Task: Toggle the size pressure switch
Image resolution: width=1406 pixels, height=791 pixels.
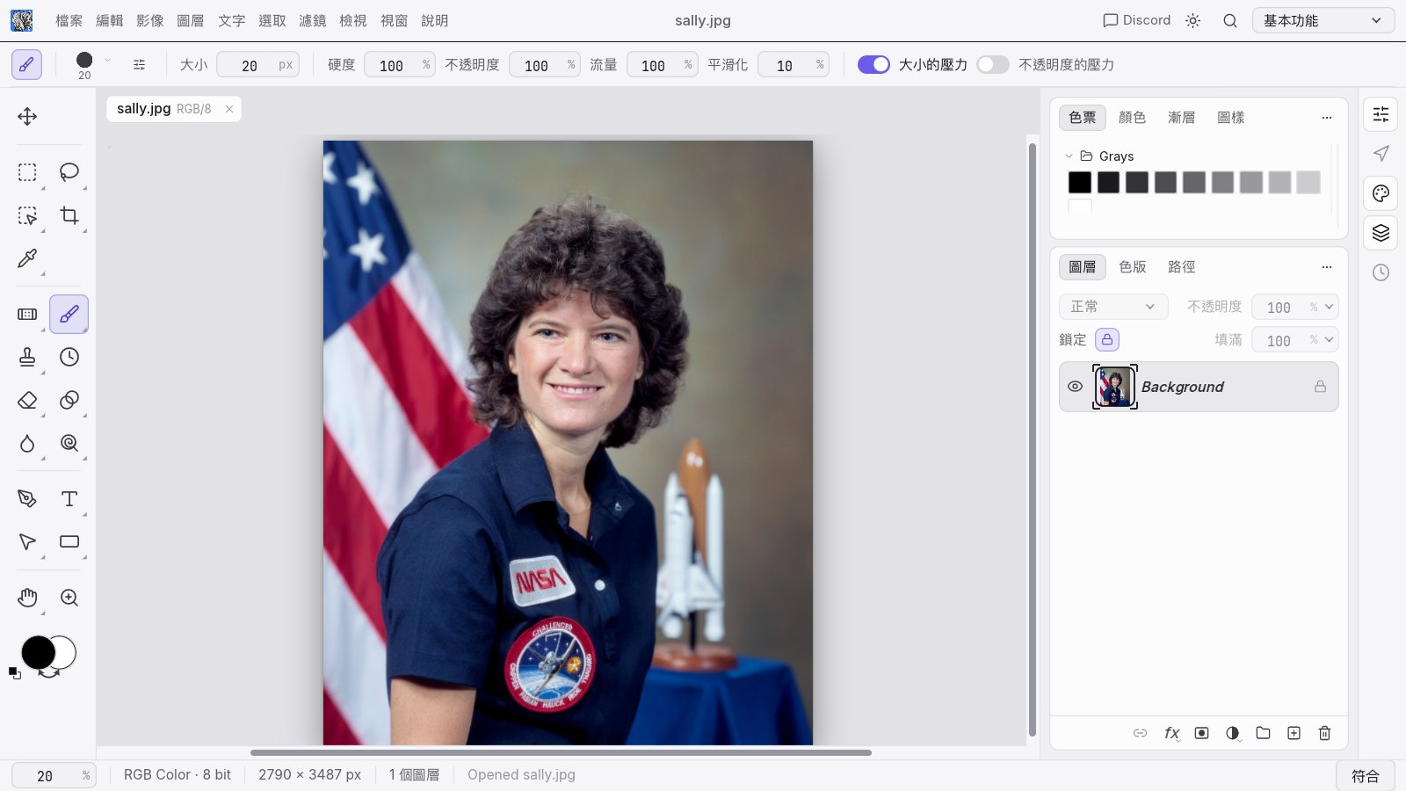Action: pyautogui.click(x=873, y=64)
